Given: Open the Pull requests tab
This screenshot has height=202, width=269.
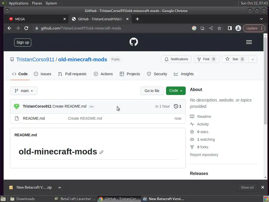Looking at the screenshot, I should click(x=73, y=74).
